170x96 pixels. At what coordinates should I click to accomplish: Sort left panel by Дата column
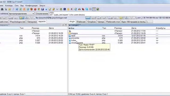pos(51,28)
